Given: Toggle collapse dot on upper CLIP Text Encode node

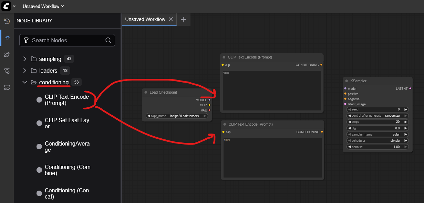Looking at the screenshot, I should [224, 57].
